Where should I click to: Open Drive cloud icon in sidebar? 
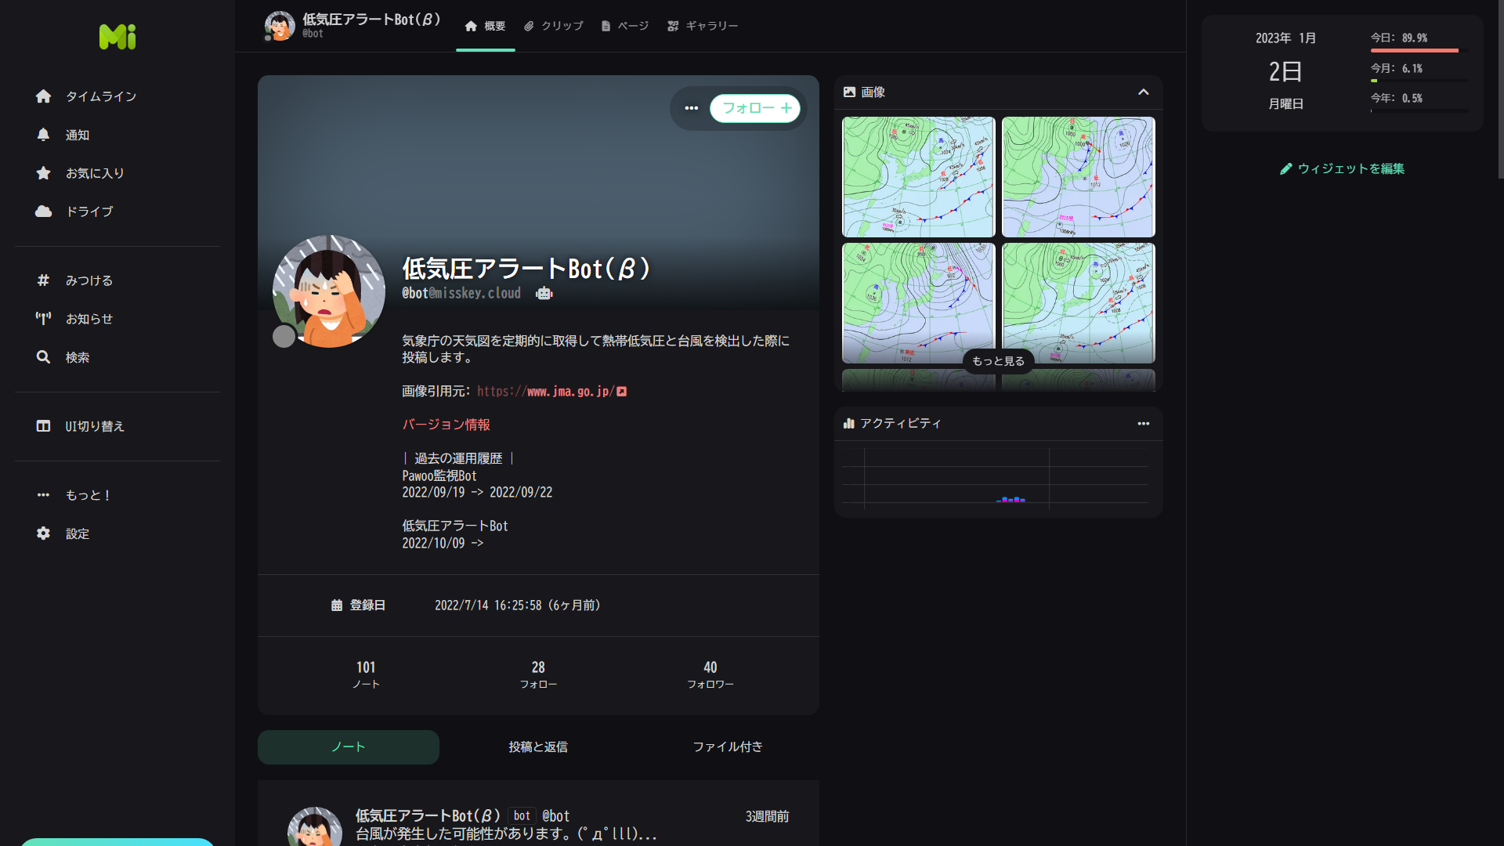(44, 211)
